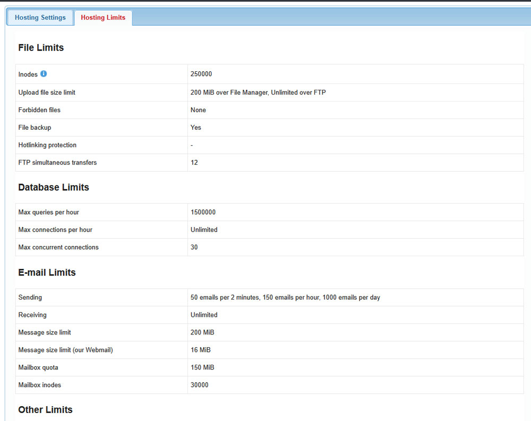
Task: Click the File Limits section heading
Action: 41,47
